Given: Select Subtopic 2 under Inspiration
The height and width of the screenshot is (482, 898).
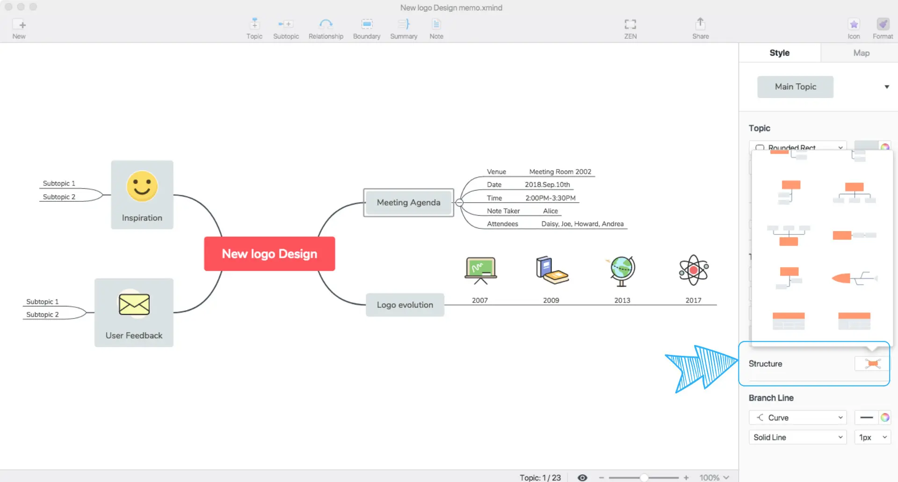Looking at the screenshot, I should point(59,197).
